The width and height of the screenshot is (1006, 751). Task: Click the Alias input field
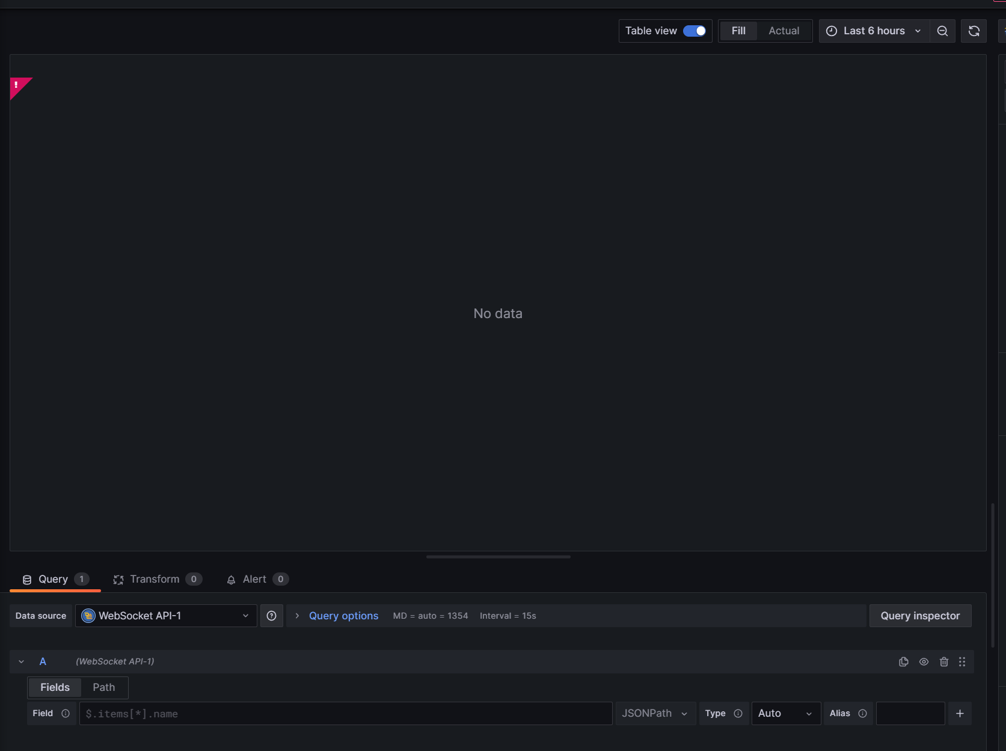pyautogui.click(x=910, y=713)
